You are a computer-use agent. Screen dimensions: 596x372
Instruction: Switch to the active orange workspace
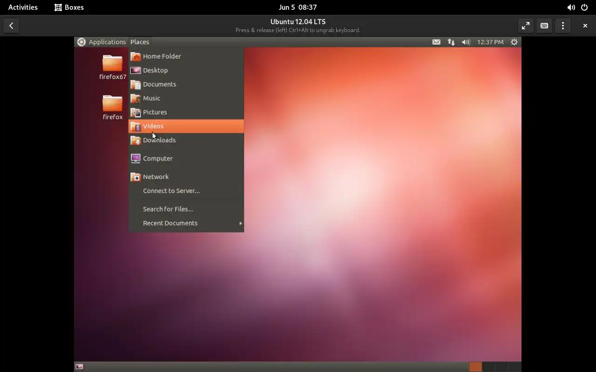475,366
